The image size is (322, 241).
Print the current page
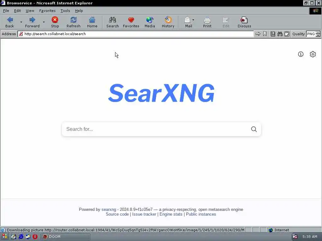pyautogui.click(x=207, y=22)
